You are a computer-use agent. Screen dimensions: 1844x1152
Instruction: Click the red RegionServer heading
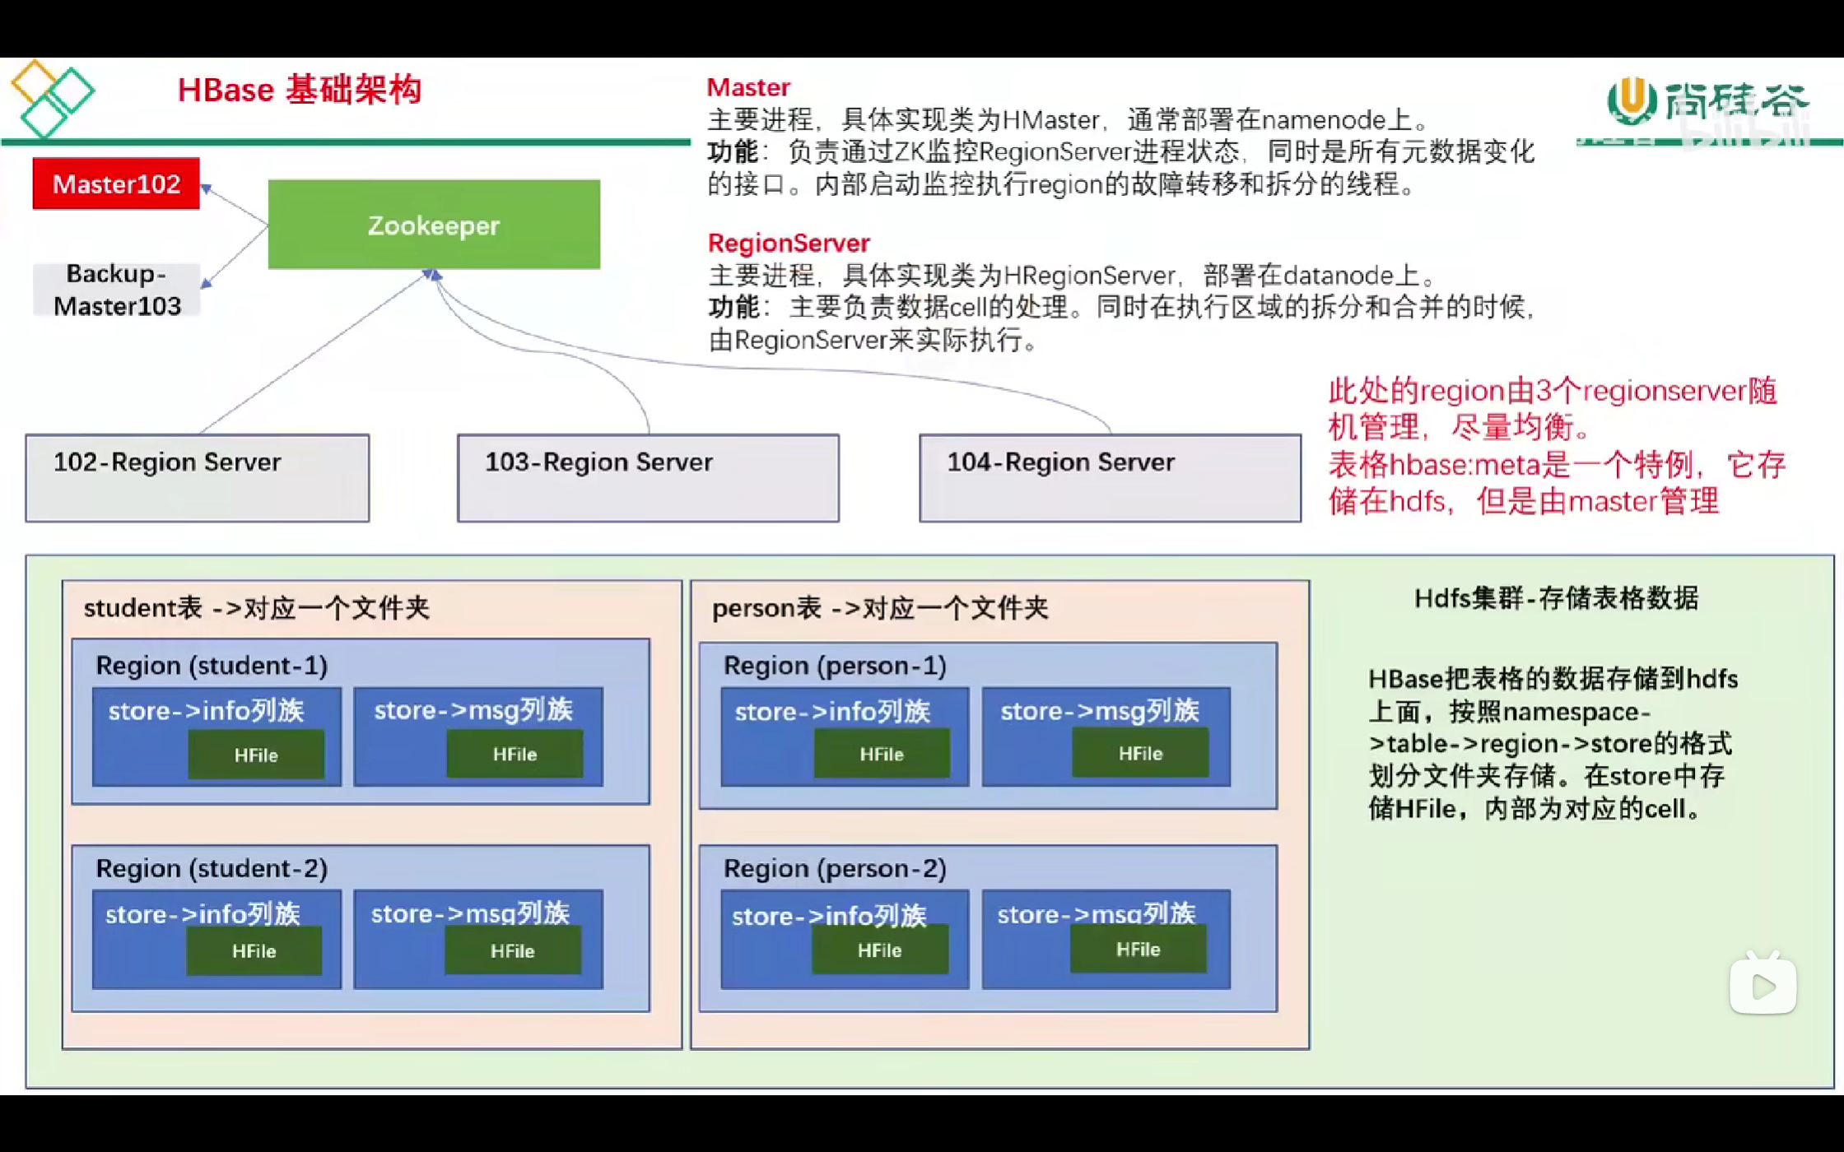coord(789,243)
